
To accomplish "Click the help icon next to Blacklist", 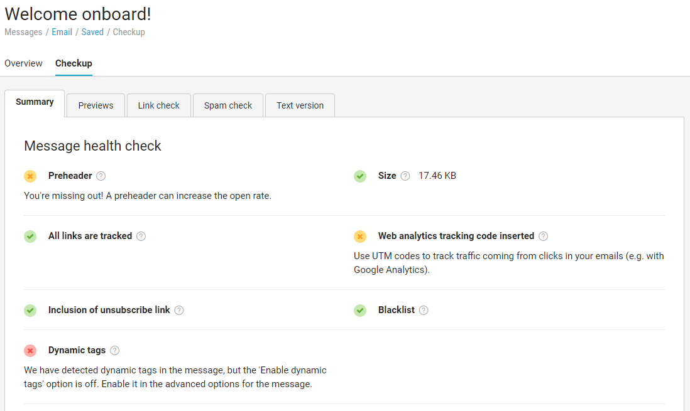I will point(424,310).
